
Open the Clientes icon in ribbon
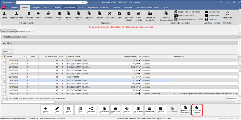(4, 15)
